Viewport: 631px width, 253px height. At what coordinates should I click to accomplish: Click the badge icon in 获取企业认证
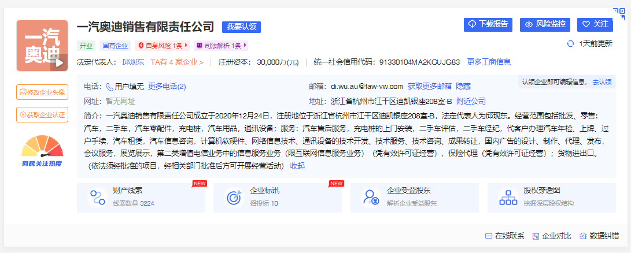[x=23, y=114]
